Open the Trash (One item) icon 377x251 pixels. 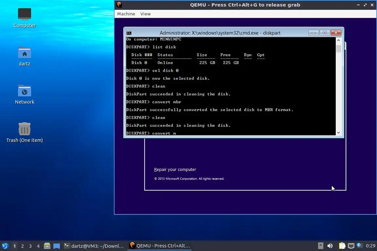25,133
